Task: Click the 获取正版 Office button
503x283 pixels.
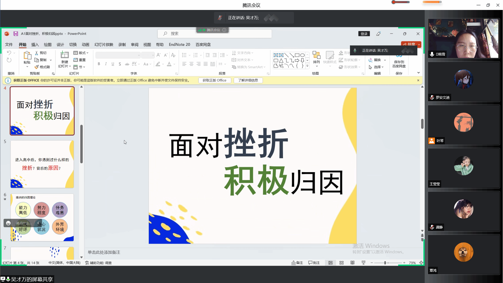Action: pyautogui.click(x=214, y=80)
